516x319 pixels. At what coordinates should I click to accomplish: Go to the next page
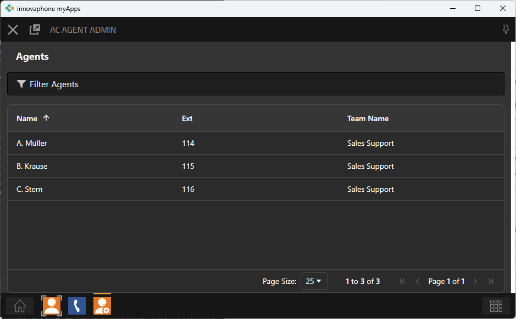click(x=475, y=281)
